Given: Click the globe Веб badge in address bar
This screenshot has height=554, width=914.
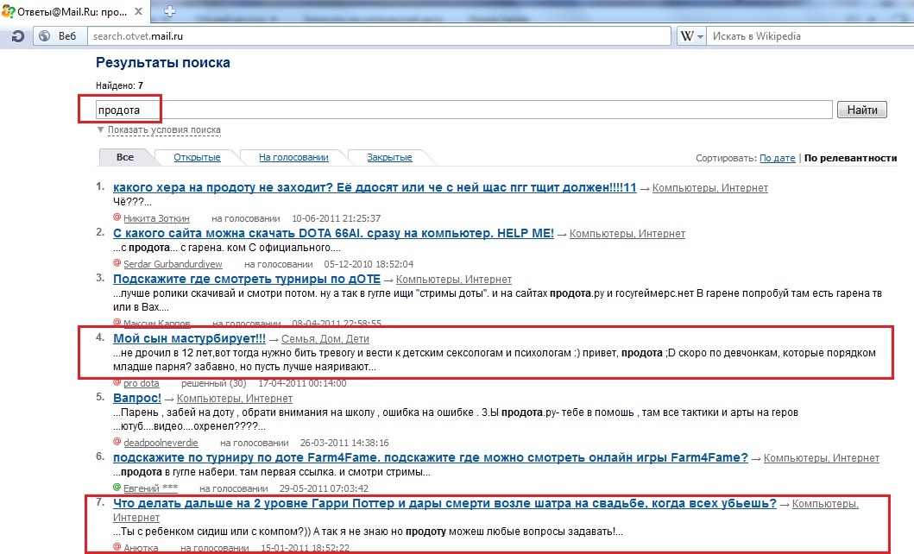Looking at the screenshot, I should coord(59,36).
